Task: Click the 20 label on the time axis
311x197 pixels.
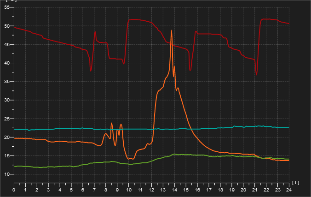Action: pos(243,190)
